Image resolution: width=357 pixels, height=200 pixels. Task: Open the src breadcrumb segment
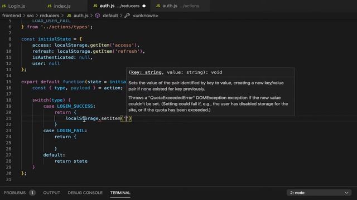tap(30, 16)
